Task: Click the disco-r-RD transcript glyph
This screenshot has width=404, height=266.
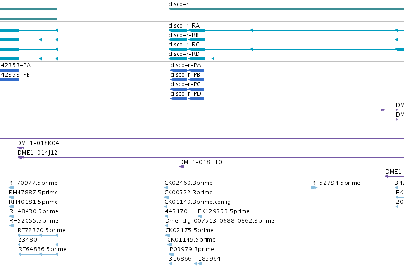Action: tap(191, 59)
